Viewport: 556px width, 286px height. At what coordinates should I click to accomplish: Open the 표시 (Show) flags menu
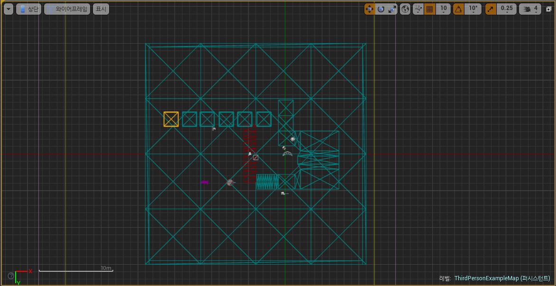[101, 9]
